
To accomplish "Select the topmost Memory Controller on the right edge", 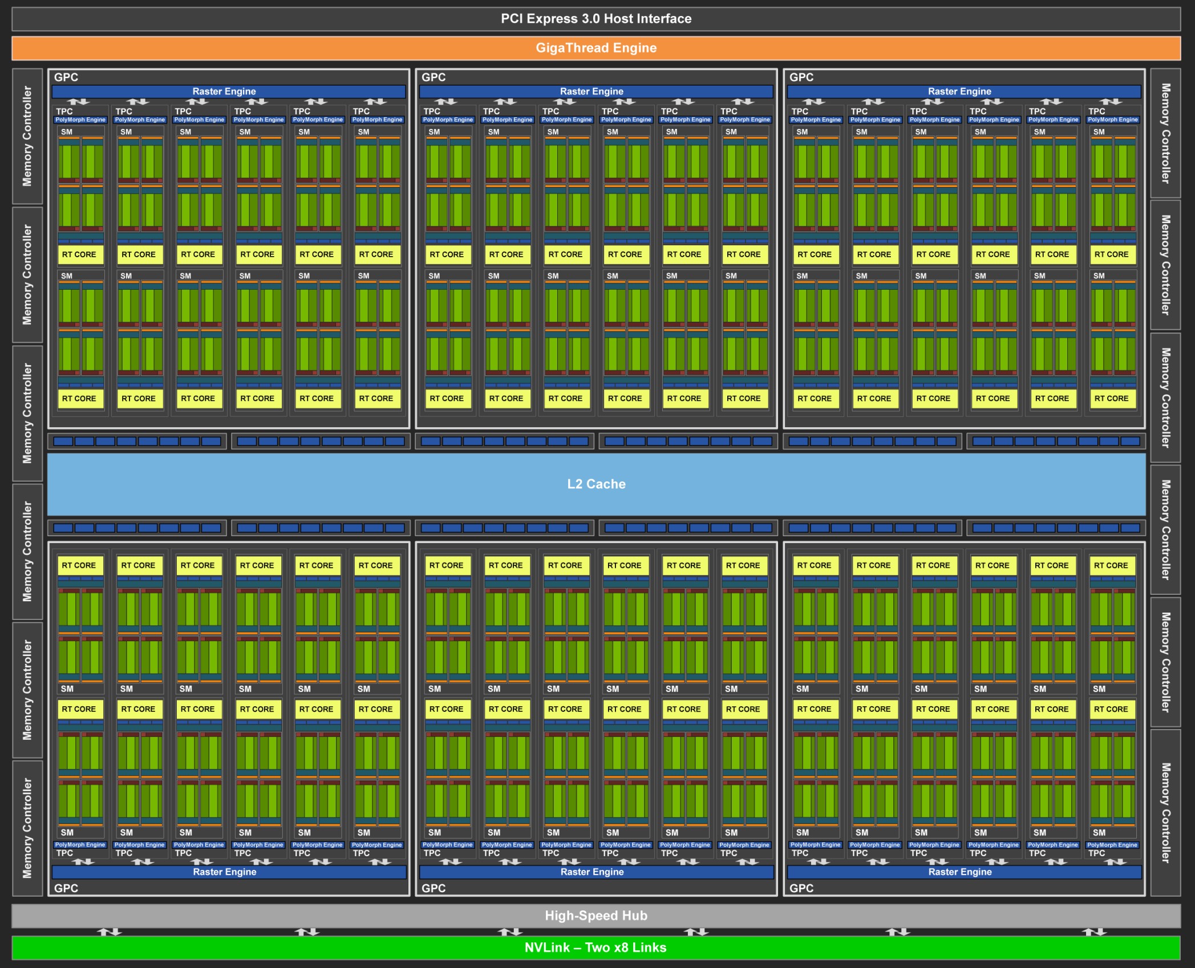I will click(x=1165, y=133).
